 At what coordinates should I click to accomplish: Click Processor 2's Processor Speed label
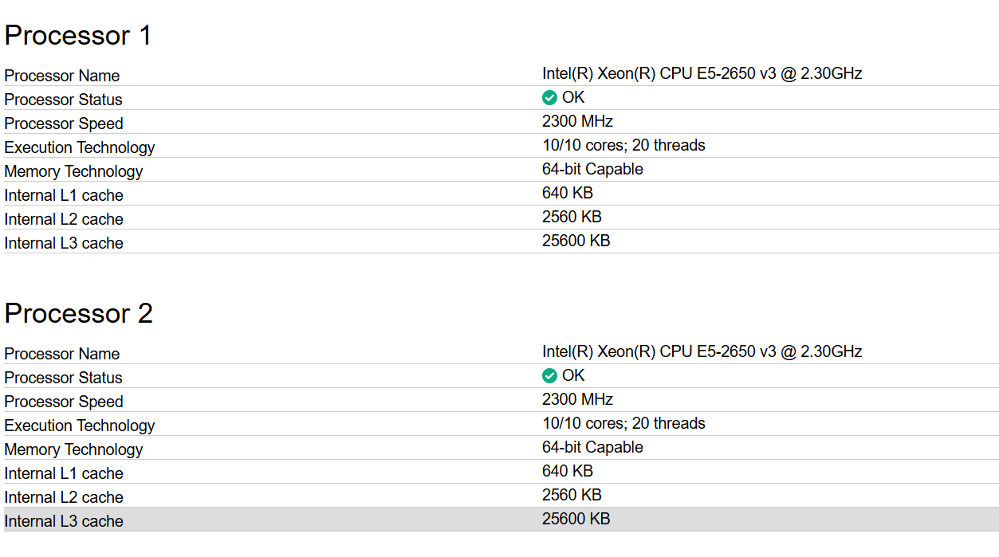[64, 402]
